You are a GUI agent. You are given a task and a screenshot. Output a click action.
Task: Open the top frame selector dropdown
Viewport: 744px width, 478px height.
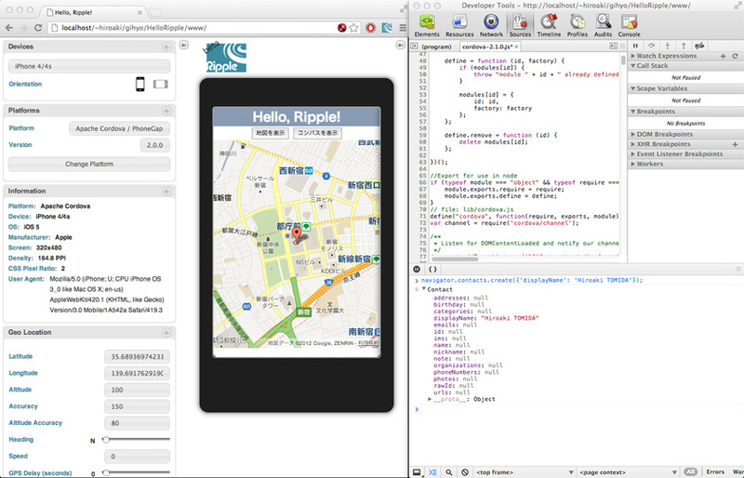click(x=525, y=472)
